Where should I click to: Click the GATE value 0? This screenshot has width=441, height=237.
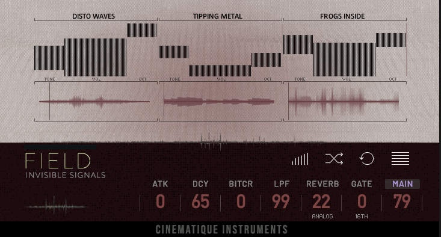[362, 202]
